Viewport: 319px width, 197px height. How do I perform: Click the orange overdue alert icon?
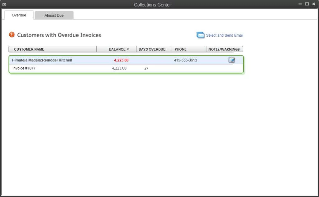[12, 35]
